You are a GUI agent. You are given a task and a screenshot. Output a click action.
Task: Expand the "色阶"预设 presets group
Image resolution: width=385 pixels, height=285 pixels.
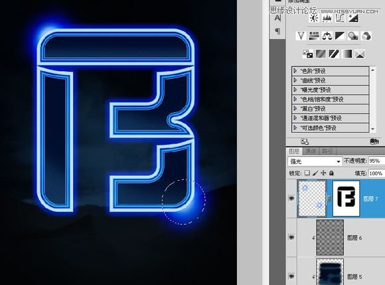(x=331, y=71)
